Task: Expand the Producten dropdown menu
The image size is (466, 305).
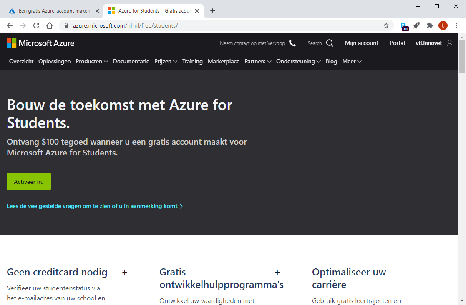Action: point(92,61)
